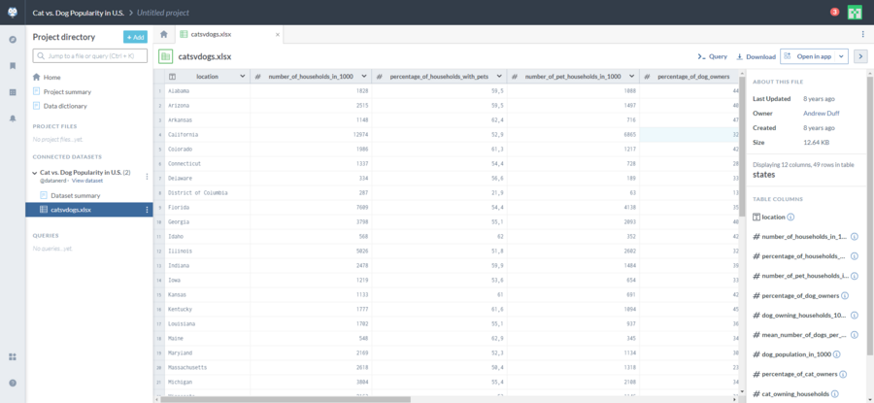This screenshot has height=403, width=874.
Task: Click the Untitled project title
Action: 163,13
